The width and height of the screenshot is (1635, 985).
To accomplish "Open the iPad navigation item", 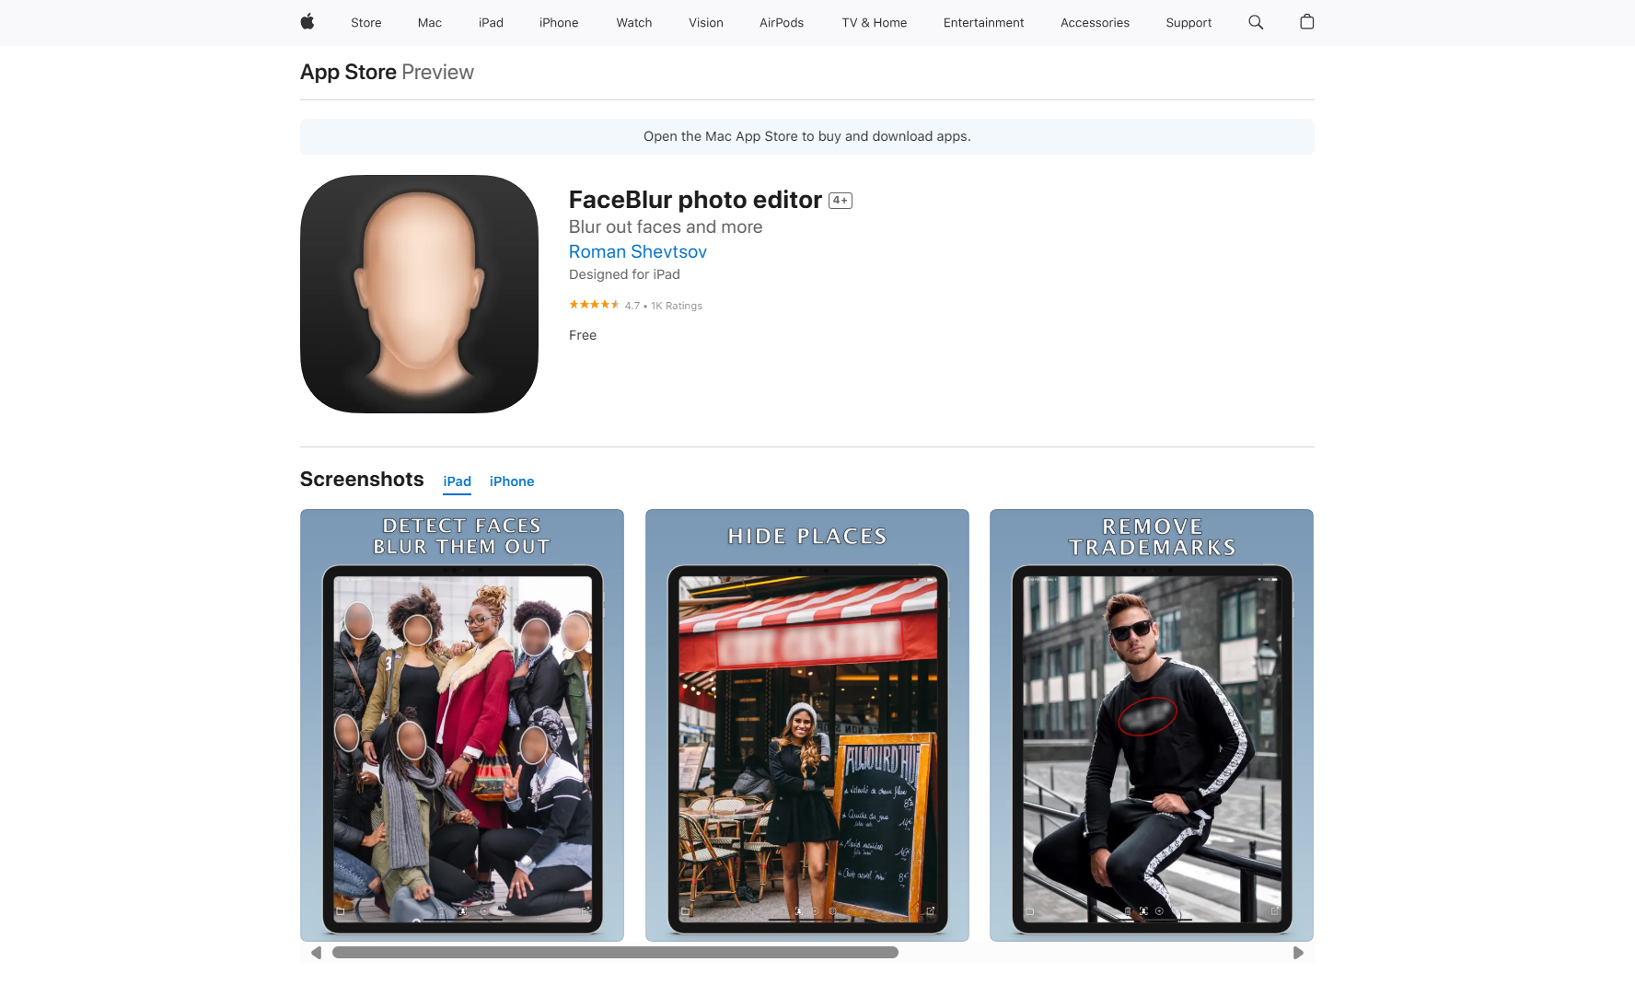I will tap(491, 23).
